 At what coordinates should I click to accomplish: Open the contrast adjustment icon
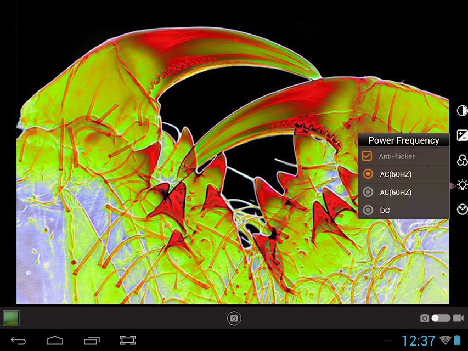pos(462,110)
